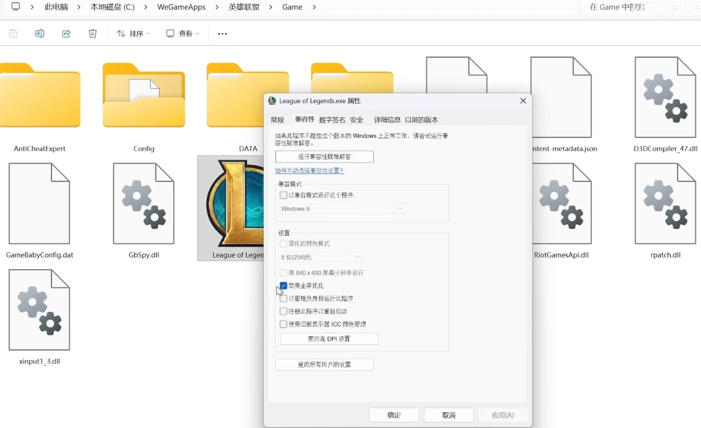Expand chevron after Game in path
Screen dimensions: 701x428
[x=314, y=7]
